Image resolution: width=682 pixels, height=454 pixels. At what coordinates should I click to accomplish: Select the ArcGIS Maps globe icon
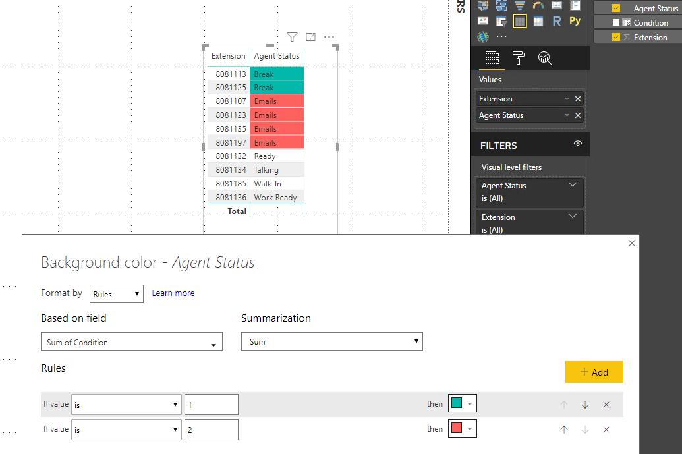pos(483,37)
